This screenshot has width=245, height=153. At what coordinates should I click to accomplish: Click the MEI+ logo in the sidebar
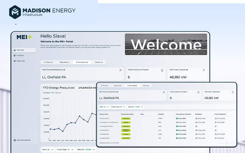(x=24, y=37)
